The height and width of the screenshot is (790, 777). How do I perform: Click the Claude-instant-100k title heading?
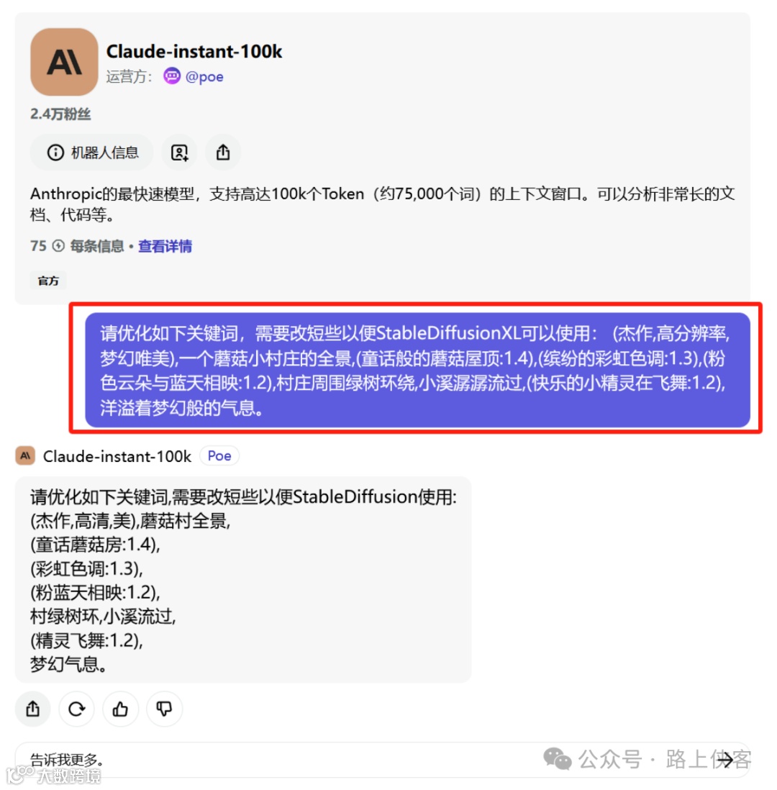pyautogui.click(x=194, y=51)
